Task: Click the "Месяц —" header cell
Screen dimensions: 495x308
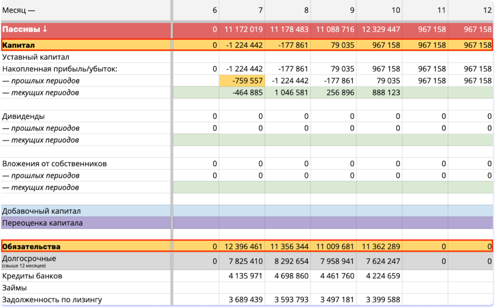Action: [x=21, y=10]
